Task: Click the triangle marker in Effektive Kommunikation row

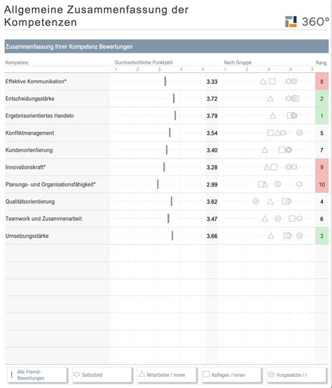Action: coord(263,81)
